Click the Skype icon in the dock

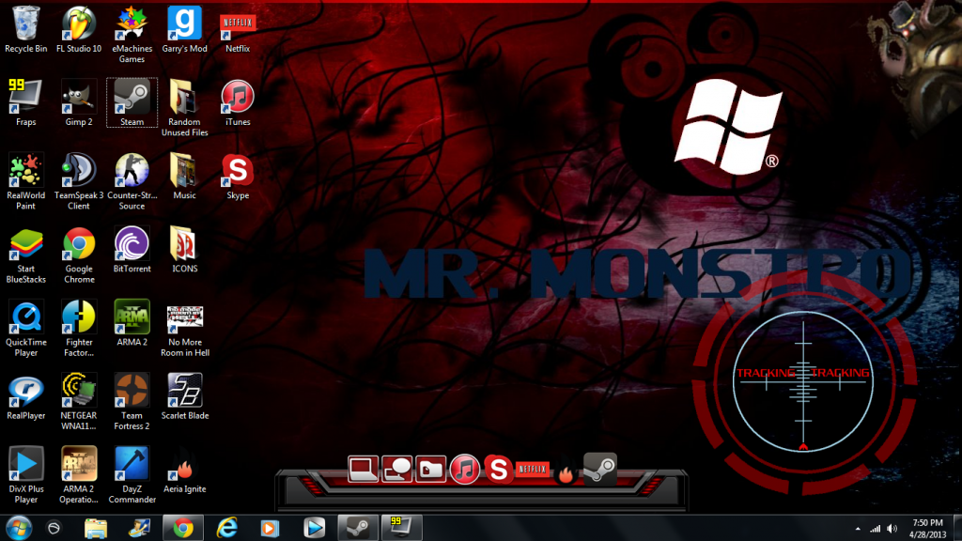click(497, 468)
